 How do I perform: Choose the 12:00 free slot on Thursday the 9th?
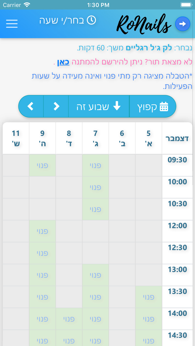42,231
